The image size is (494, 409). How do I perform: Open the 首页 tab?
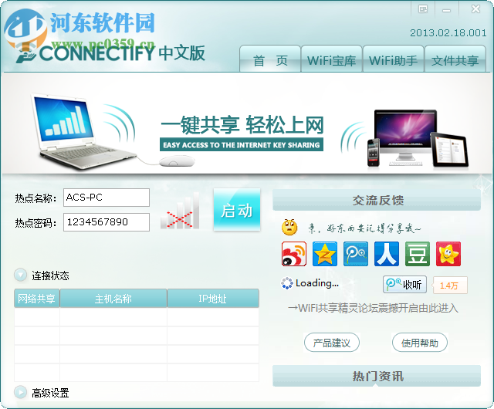click(270, 59)
